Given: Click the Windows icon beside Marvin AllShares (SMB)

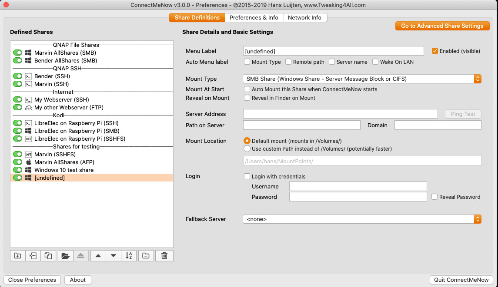Looking at the screenshot, I should 28,53.
